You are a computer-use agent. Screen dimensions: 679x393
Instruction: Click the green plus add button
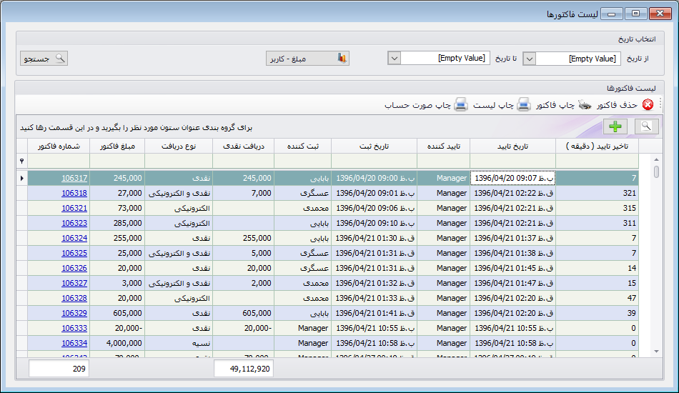(x=615, y=126)
